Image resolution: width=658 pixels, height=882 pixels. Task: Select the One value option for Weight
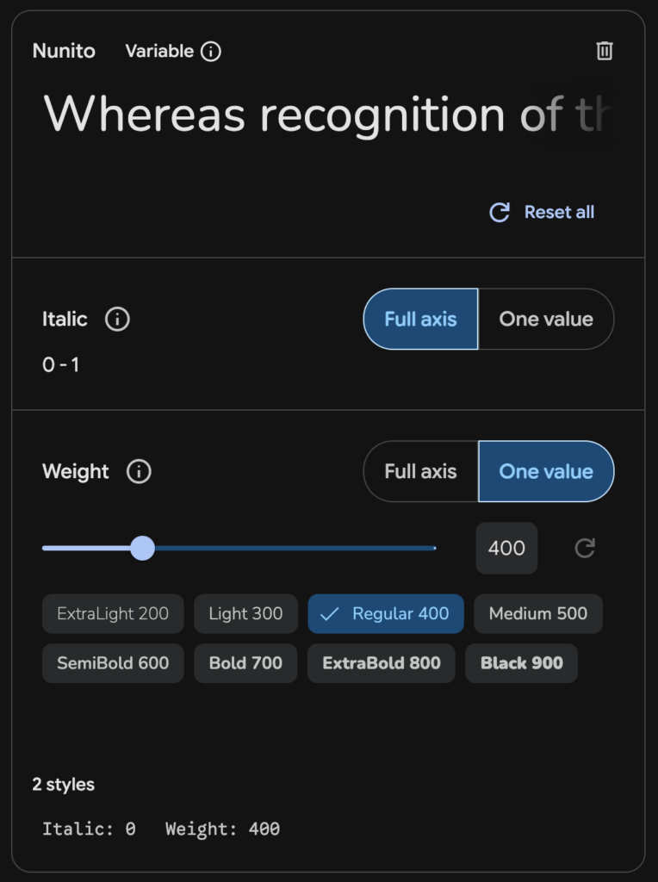[546, 471]
